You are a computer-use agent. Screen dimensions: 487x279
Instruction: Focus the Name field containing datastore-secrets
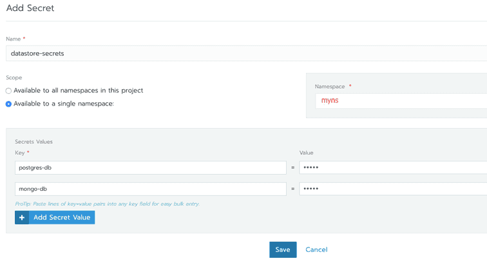click(x=246, y=53)
